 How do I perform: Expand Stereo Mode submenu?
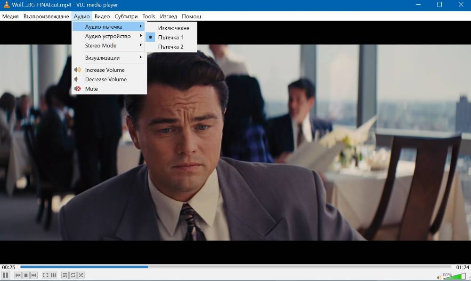click(x=109, y=46)
